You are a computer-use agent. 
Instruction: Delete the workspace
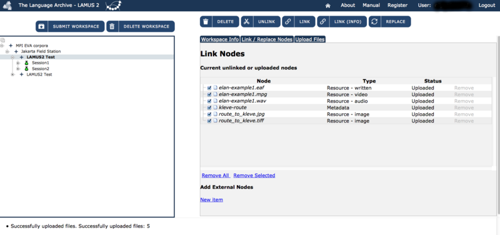pyautogui.click(x=140, y=26)
